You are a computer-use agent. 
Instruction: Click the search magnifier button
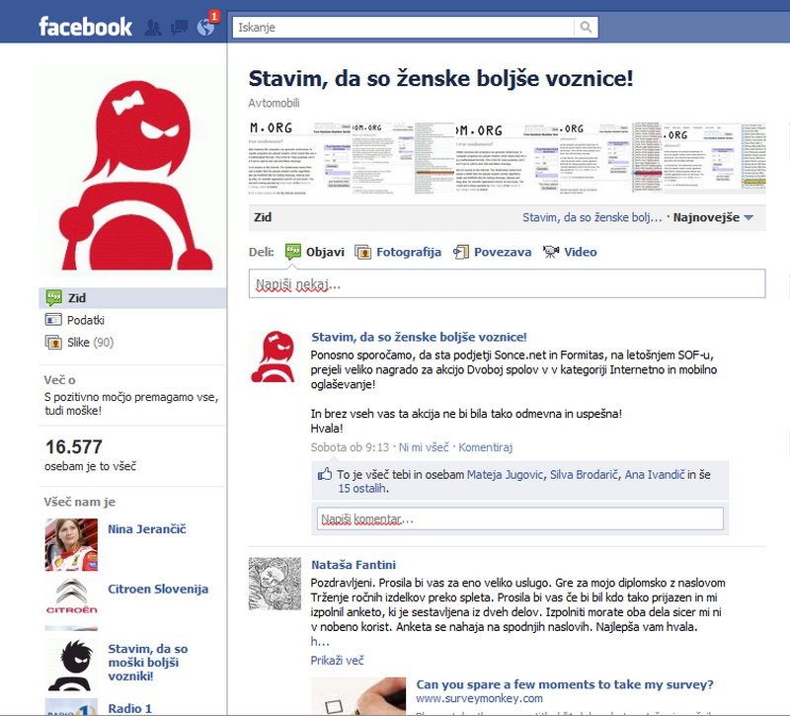(x=586, y=27)
